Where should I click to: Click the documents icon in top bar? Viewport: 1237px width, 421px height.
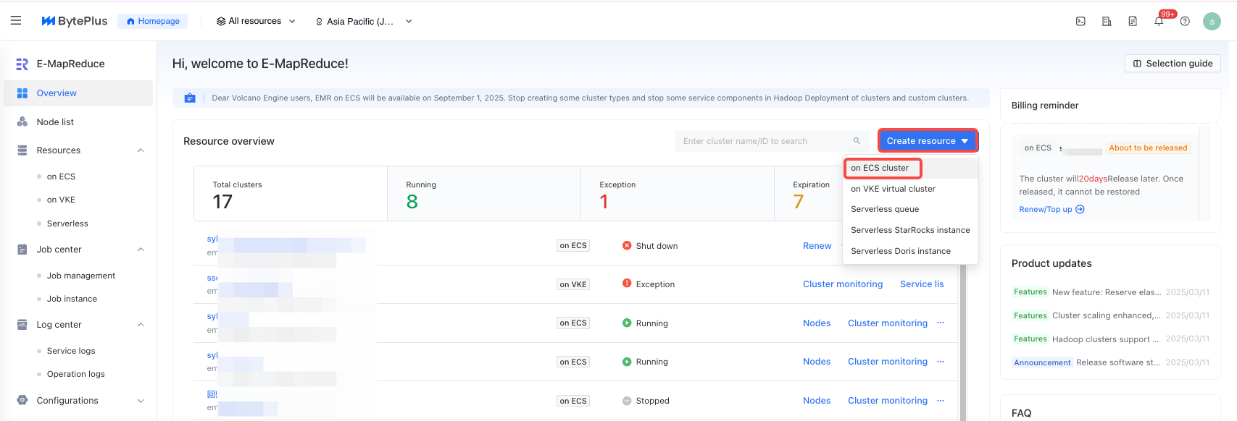coord(1133,22)
